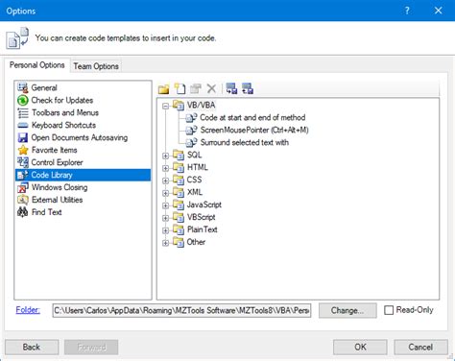This screenshot has height=361, width=455.
Task: Expand the XML tree node
Action: click(x=165, y=193)
